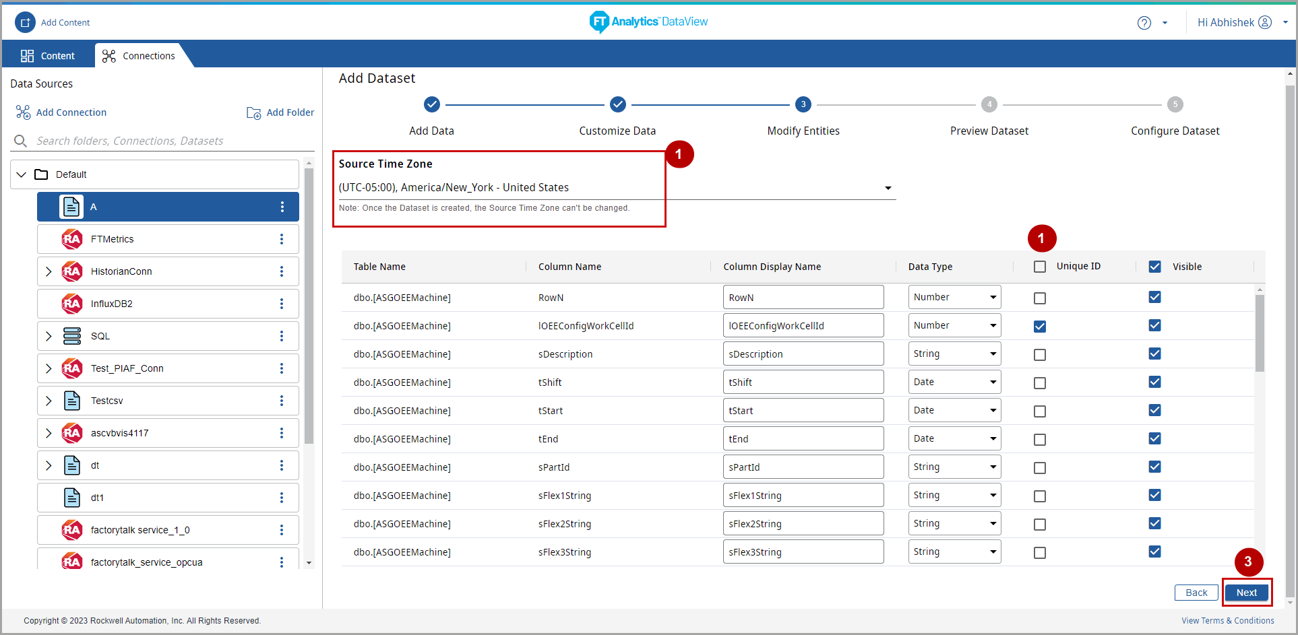1298x635 pixels.
Task: Click the user profile avatar icon
Action: tap(1265, 22)
